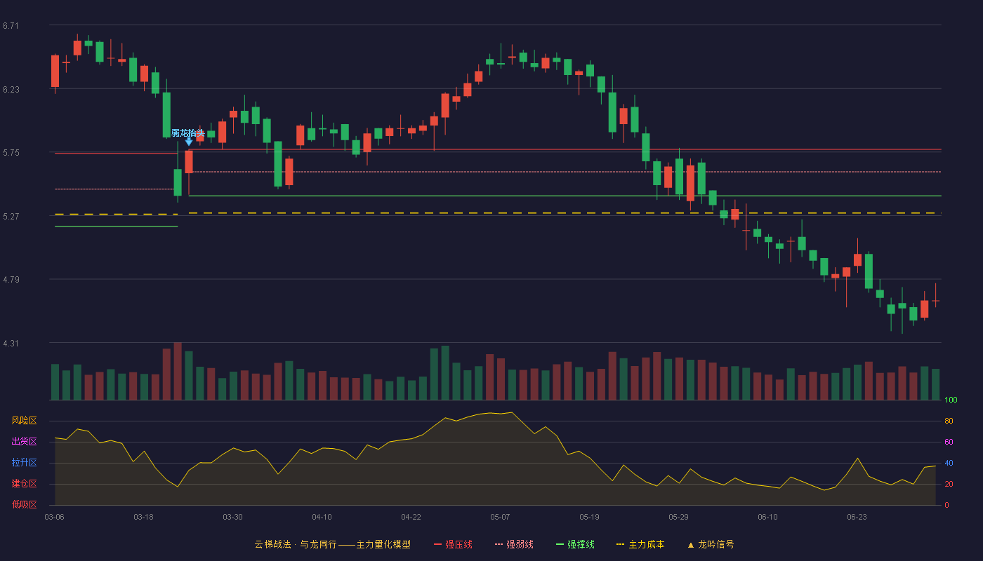Toggle the 强弱线 series label

520,544
